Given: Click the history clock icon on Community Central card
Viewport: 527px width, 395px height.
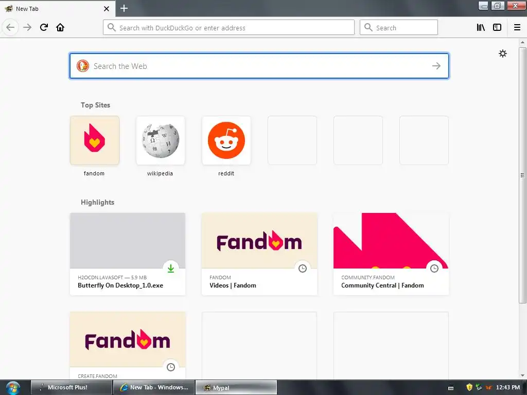Looking at the screenshot, I should pyautogui.click(x=434, y=268).
